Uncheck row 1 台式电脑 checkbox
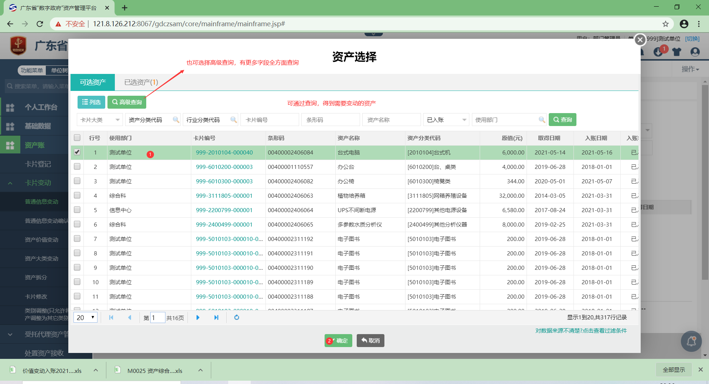 tap(77, 152)
